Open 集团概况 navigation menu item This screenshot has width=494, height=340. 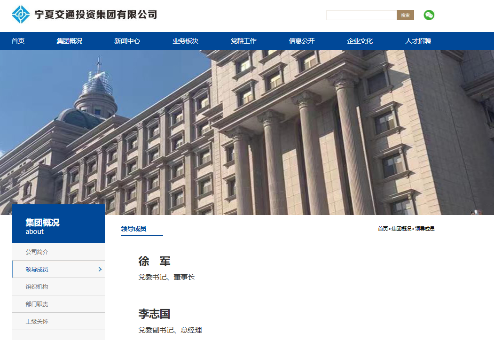point(69,41)
